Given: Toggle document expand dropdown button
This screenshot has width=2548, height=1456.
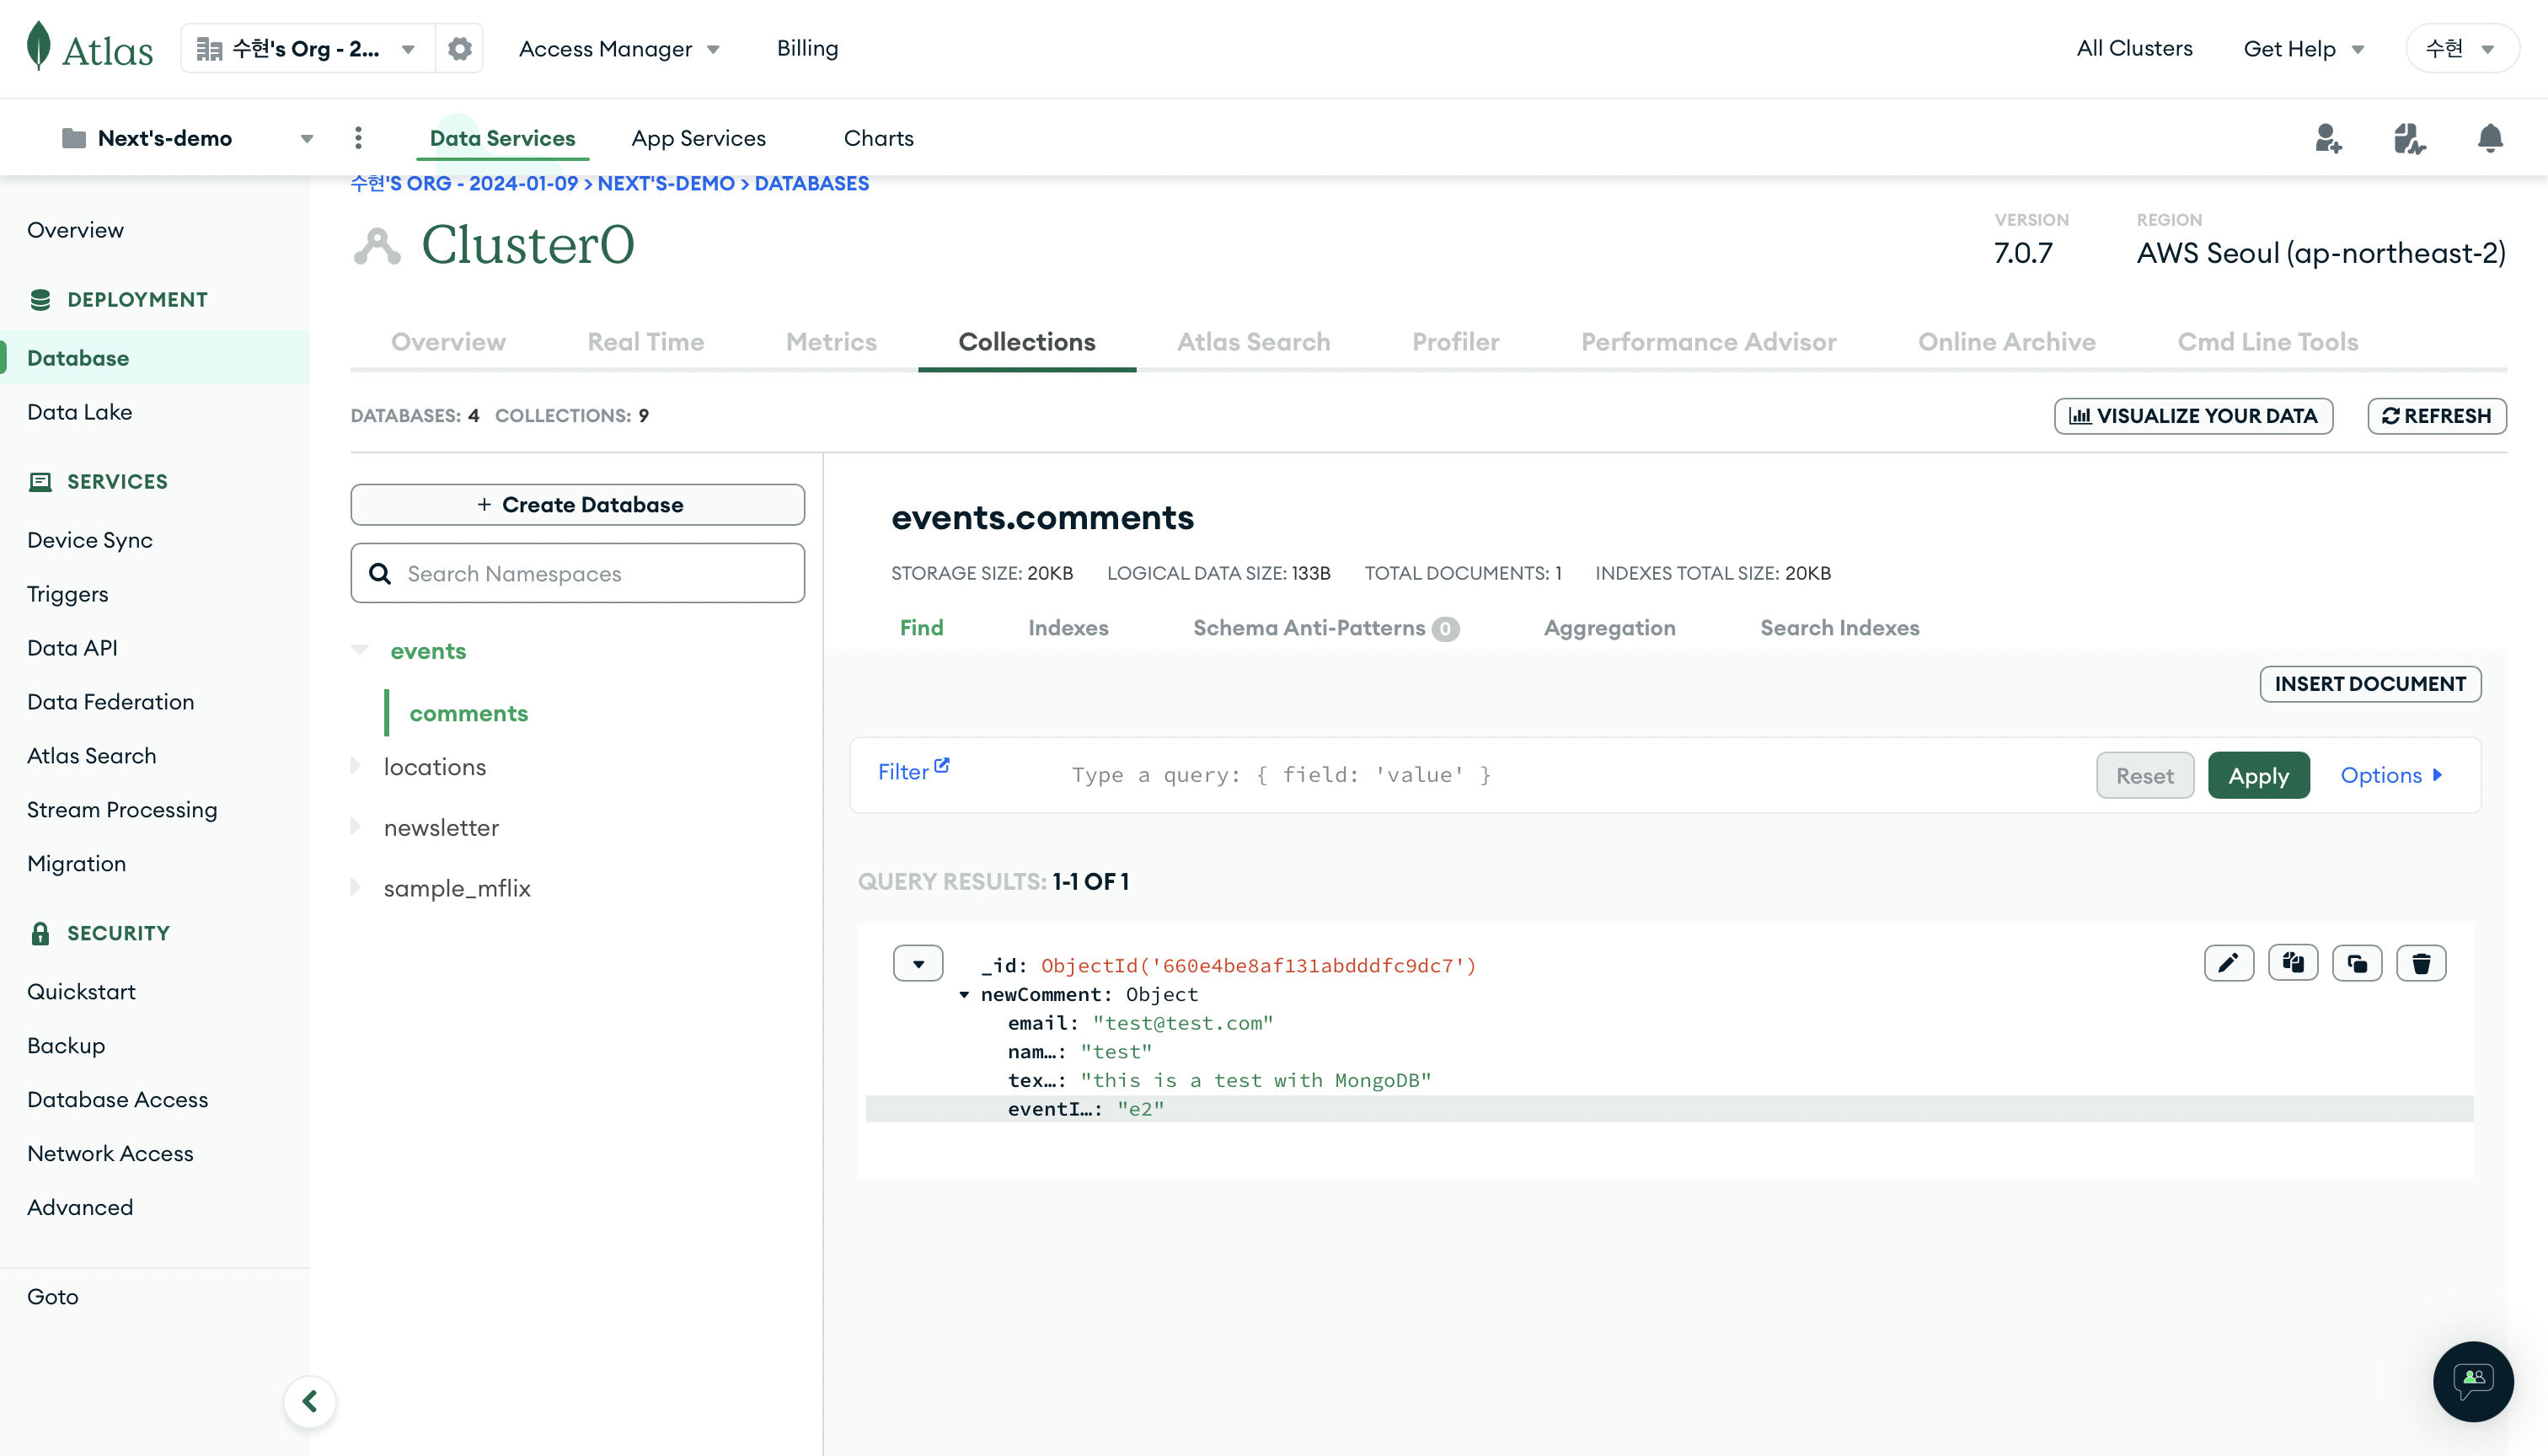Looking at the screenshot, I should 918,964.
